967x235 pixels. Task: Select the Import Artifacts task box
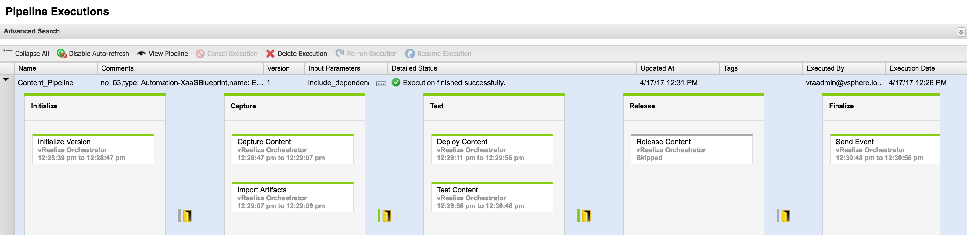point(293,198)
